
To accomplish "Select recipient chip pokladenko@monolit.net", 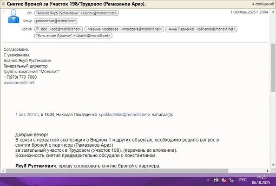I will [x=56, y=21].
